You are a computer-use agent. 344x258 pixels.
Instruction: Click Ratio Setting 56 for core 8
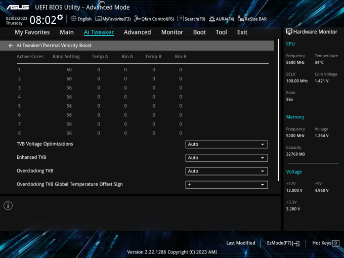69,133
